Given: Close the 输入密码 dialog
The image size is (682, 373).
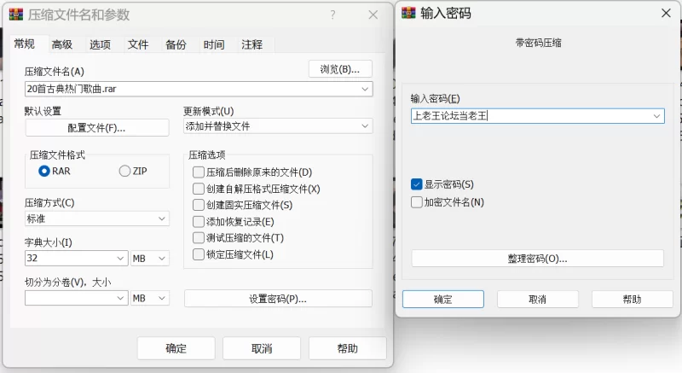Looking at the screenshot, I should [x=664, y=14].
